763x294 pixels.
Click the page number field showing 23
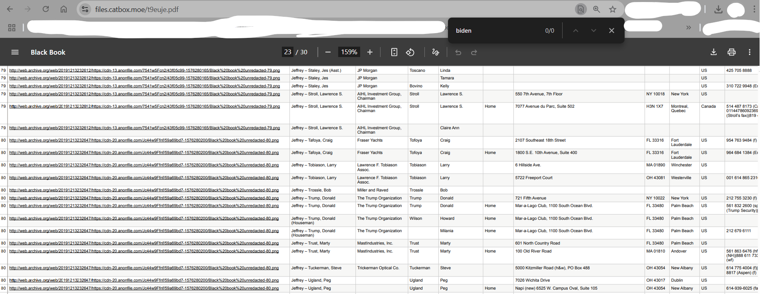click(288, 52)
